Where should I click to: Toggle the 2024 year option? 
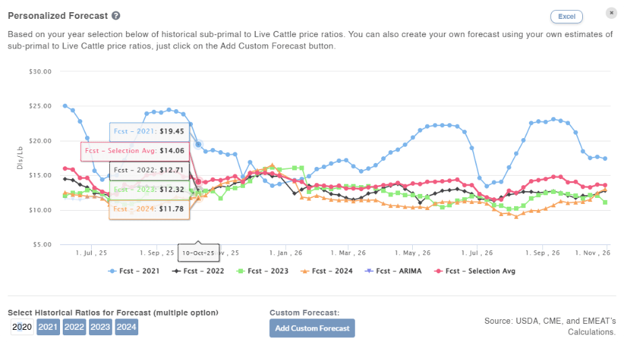pos(127,327)
